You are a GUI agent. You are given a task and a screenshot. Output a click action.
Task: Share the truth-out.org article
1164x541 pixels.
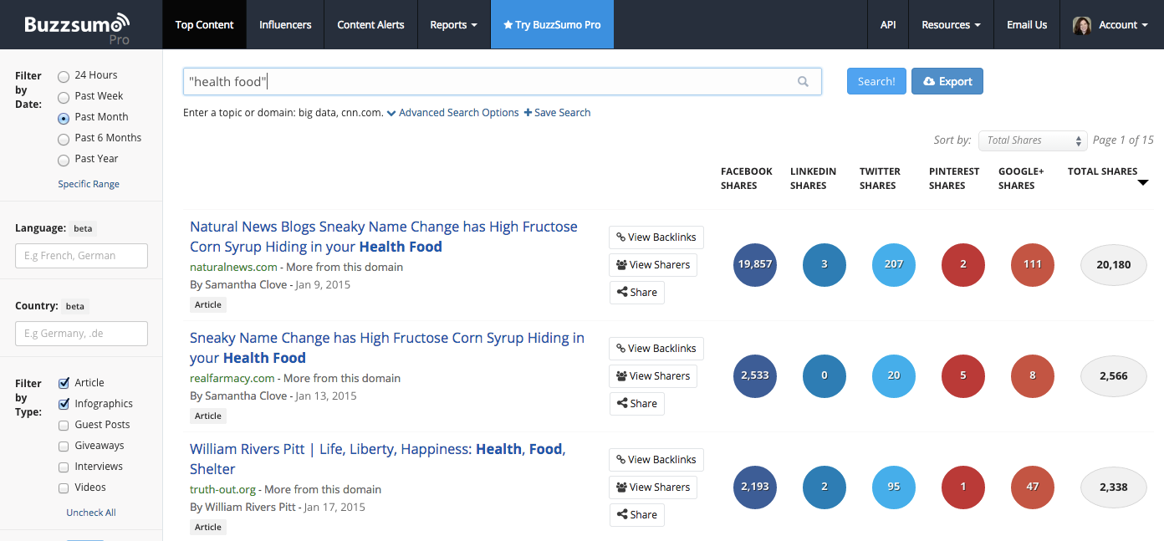coord(636,515)
